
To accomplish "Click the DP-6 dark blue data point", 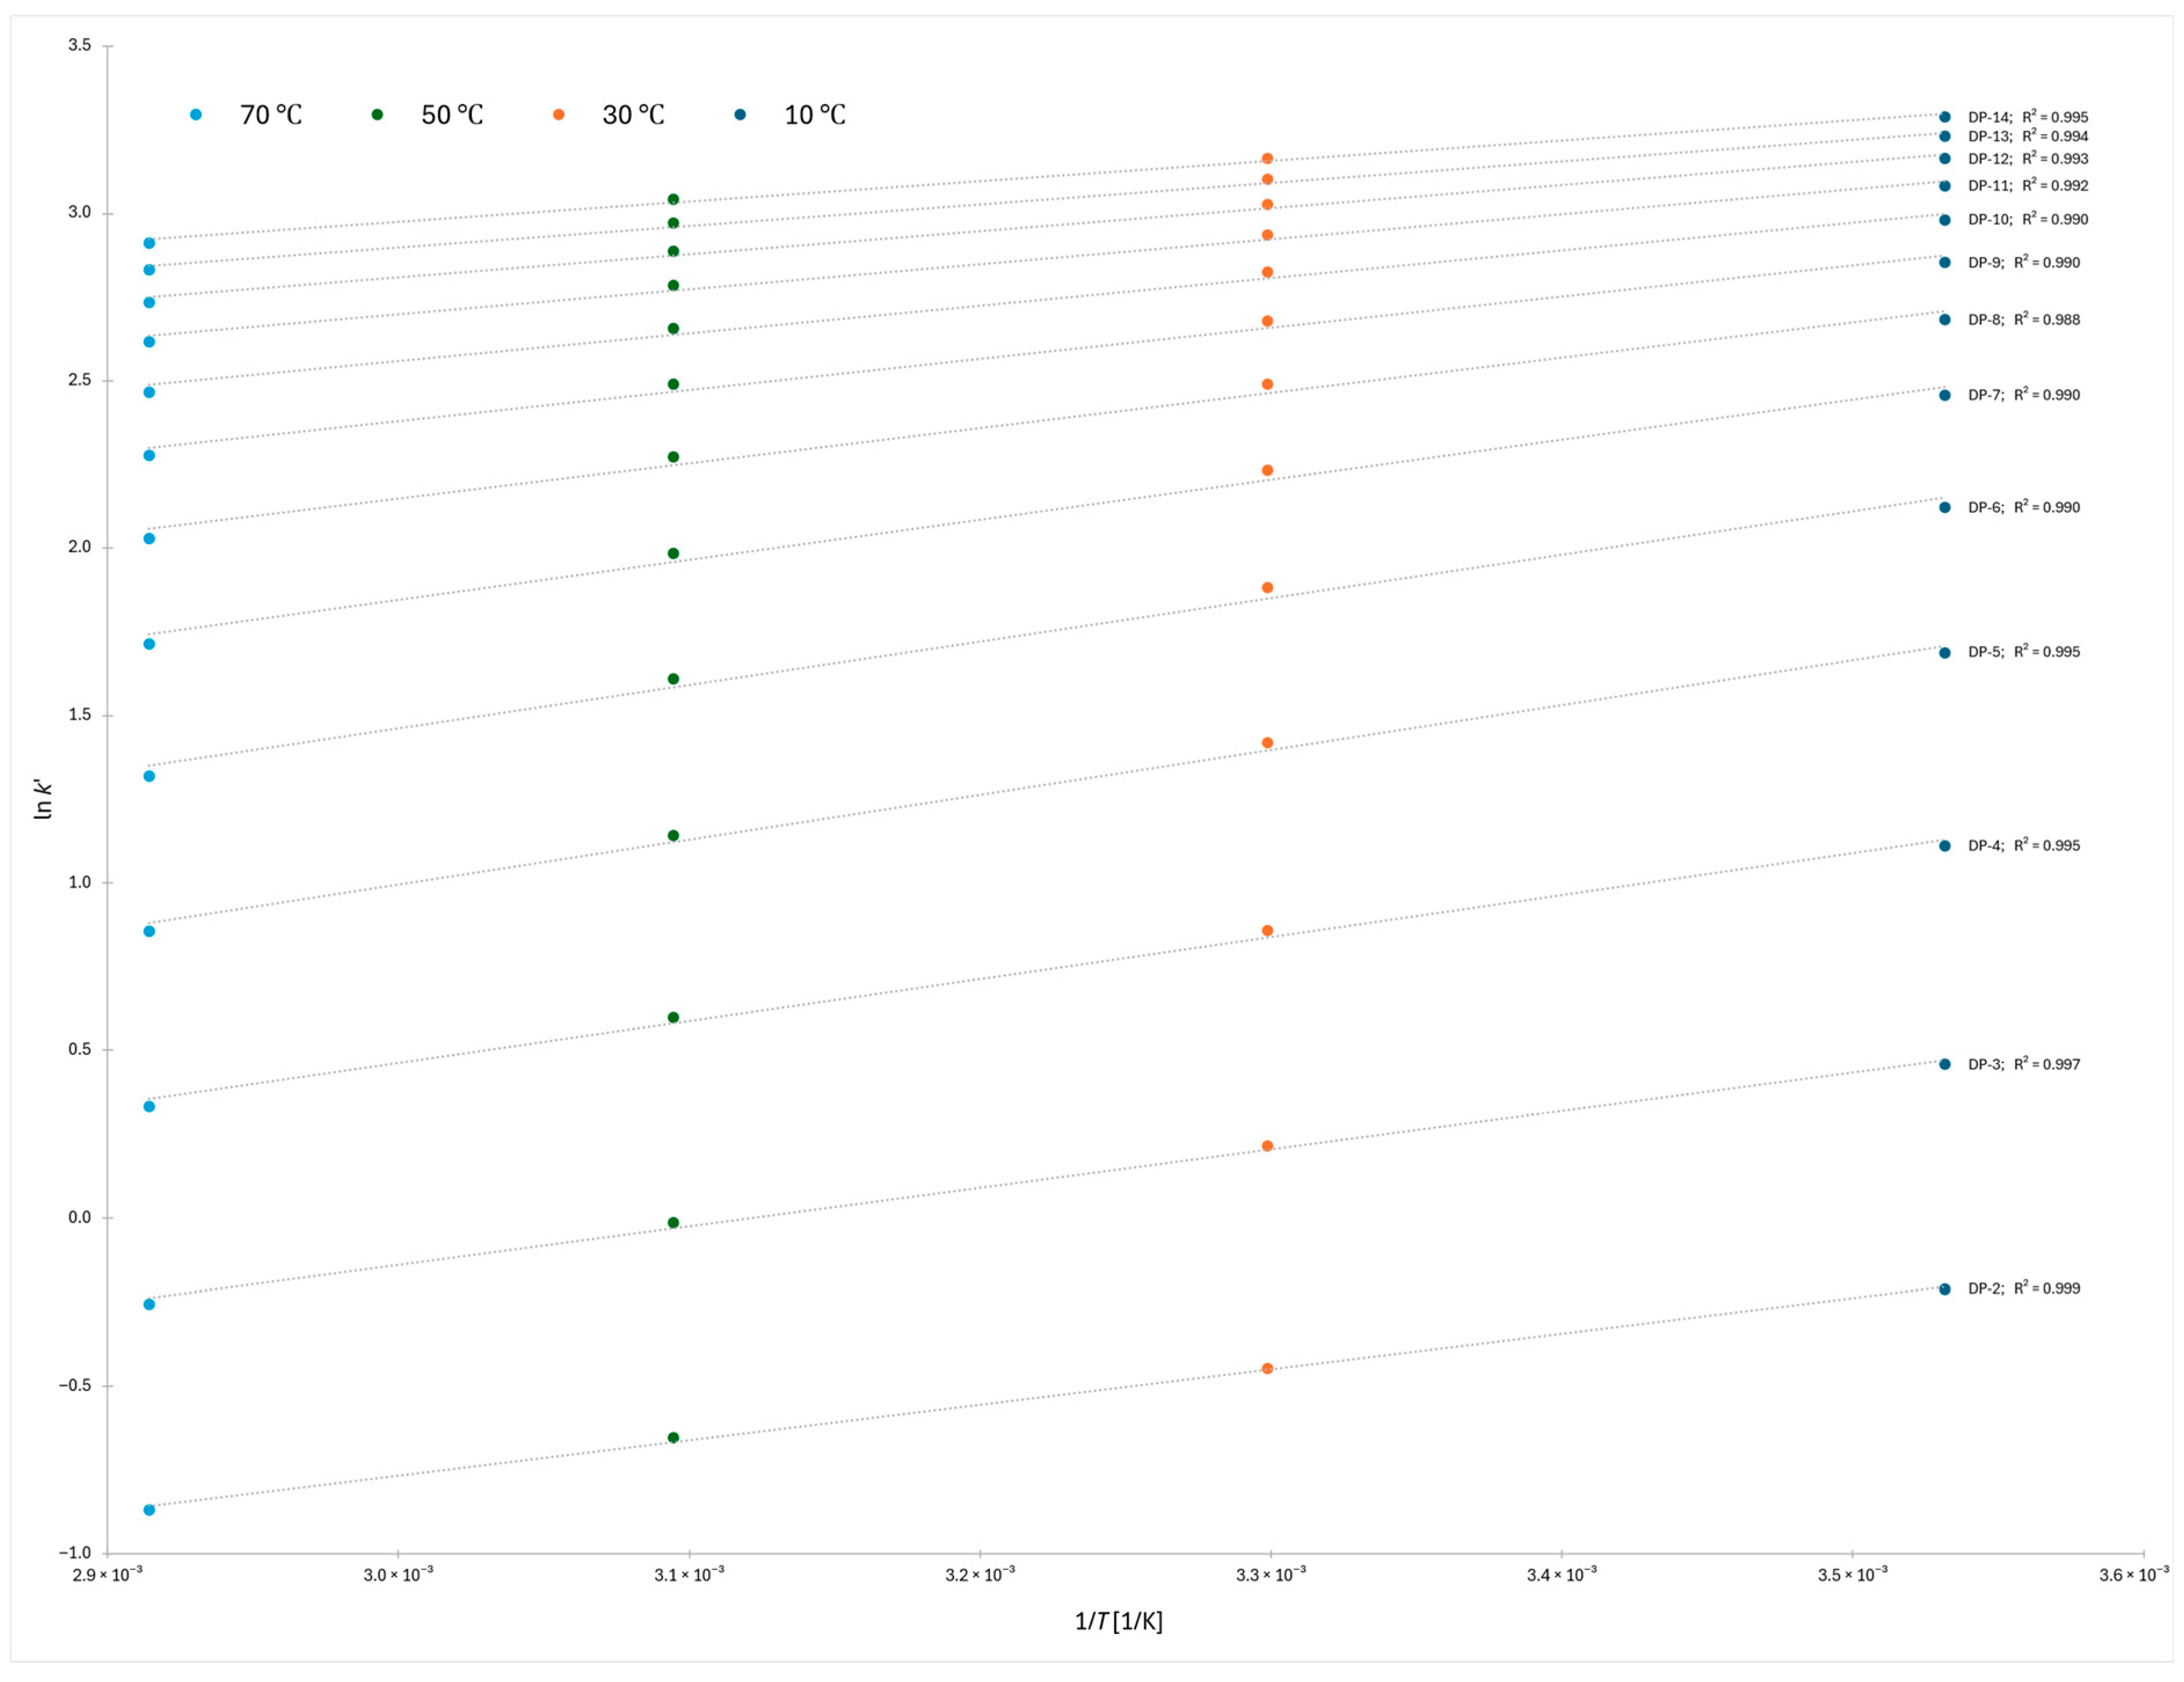I will click(1944, 507).
